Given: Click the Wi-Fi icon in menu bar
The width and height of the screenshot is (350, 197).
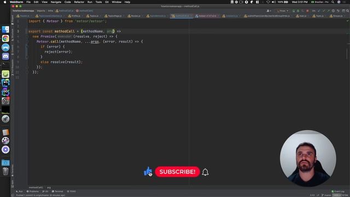Looking at the screenshot, I should coord(269,2).
